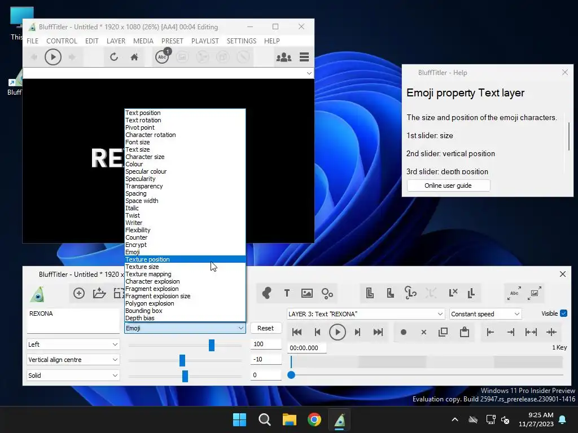Click the duplicate layer double L icon
The width and height of the screenshot is (578, 433).
pos(471,293)
